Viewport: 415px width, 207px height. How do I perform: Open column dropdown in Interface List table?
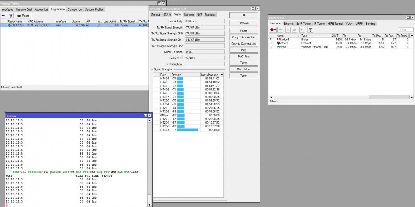[x=412, y=36]
